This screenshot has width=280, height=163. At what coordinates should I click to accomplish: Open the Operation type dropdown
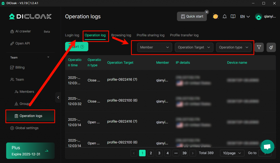click(x=234, y=47)
